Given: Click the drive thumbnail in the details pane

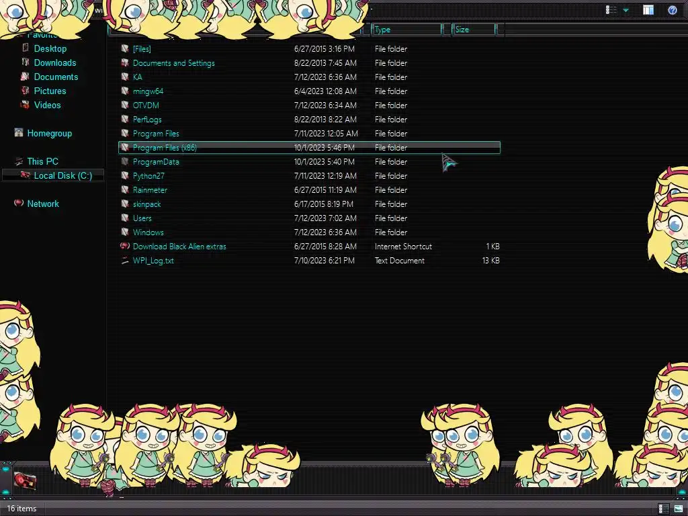Looking at the screenshot, I should point(25,480).
